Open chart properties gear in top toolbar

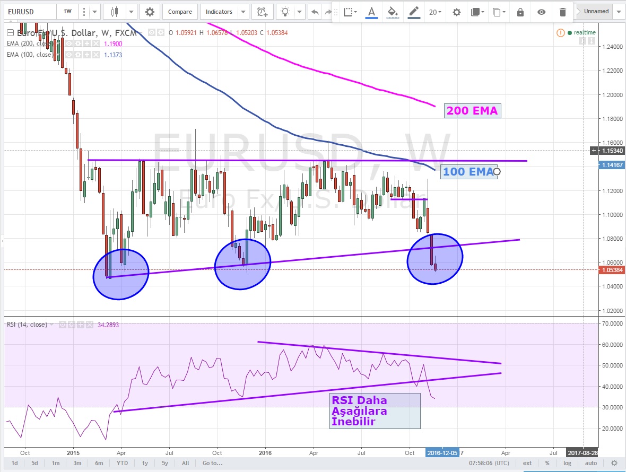click(x=150, y=12)
